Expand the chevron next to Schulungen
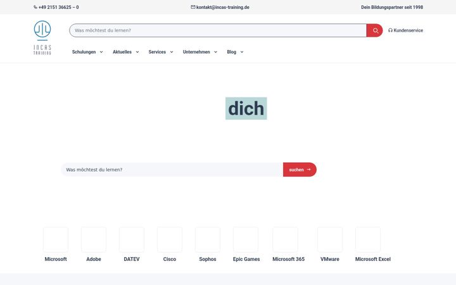 coord(101,52)
